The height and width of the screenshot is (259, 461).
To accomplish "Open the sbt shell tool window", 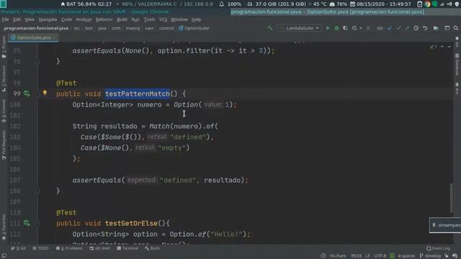I will pyautogui.click(x=99, y=248).
